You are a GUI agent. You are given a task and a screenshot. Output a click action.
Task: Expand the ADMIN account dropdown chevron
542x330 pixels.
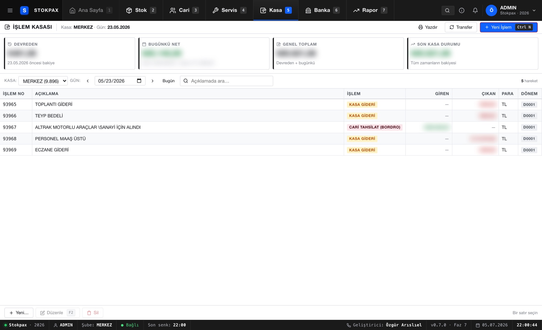coord(534,10)
